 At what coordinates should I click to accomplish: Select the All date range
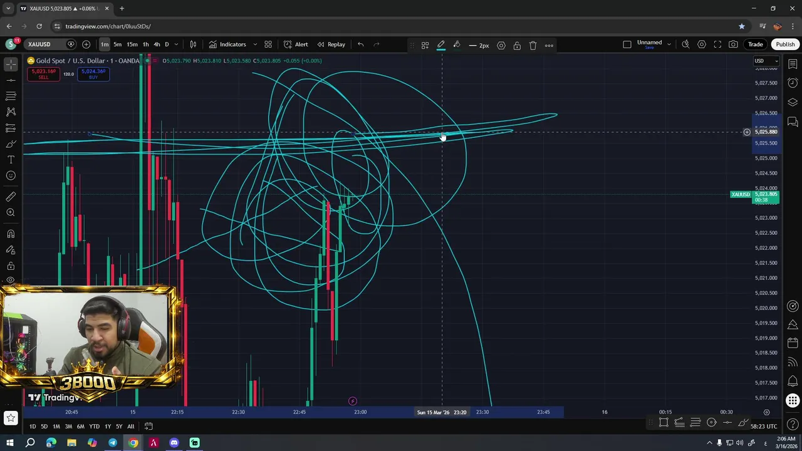(130, 427)
